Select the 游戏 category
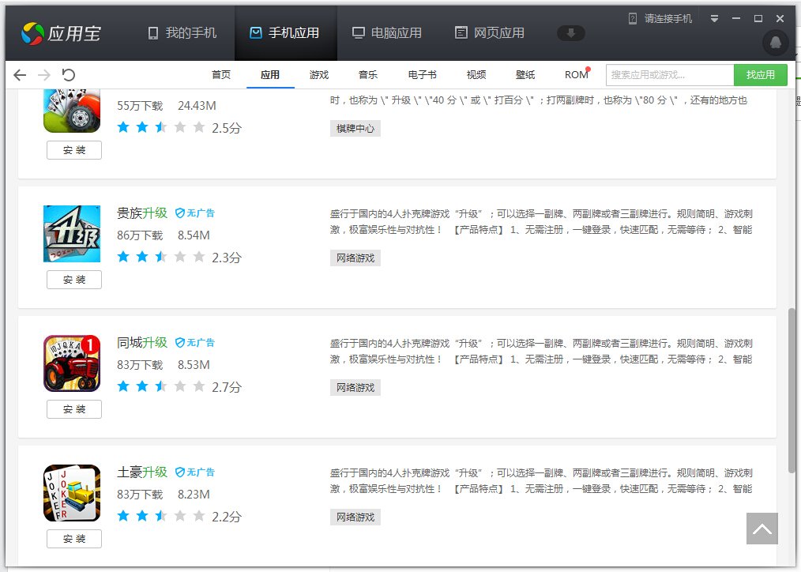 319,75
